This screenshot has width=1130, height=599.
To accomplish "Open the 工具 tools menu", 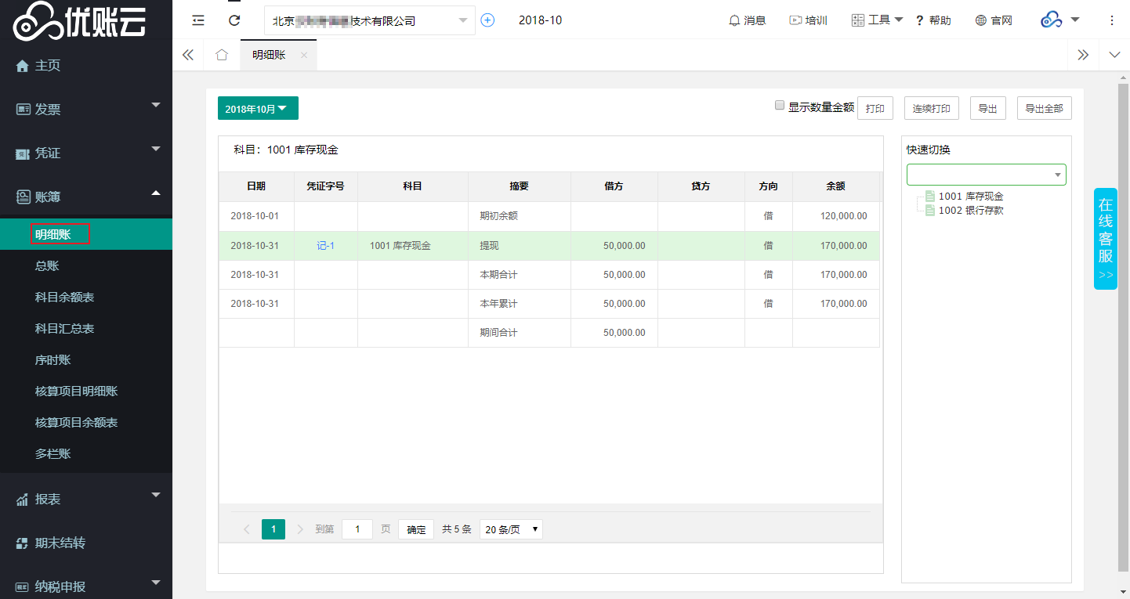I will click(877, 20).
